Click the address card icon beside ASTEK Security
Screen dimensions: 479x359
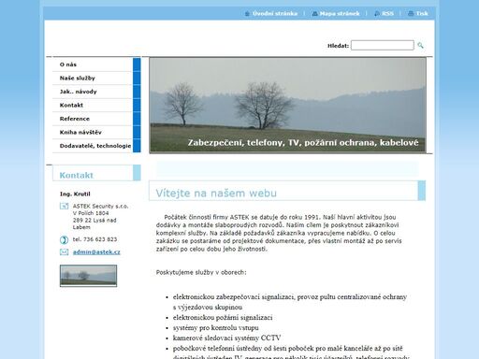pos(64,206)
